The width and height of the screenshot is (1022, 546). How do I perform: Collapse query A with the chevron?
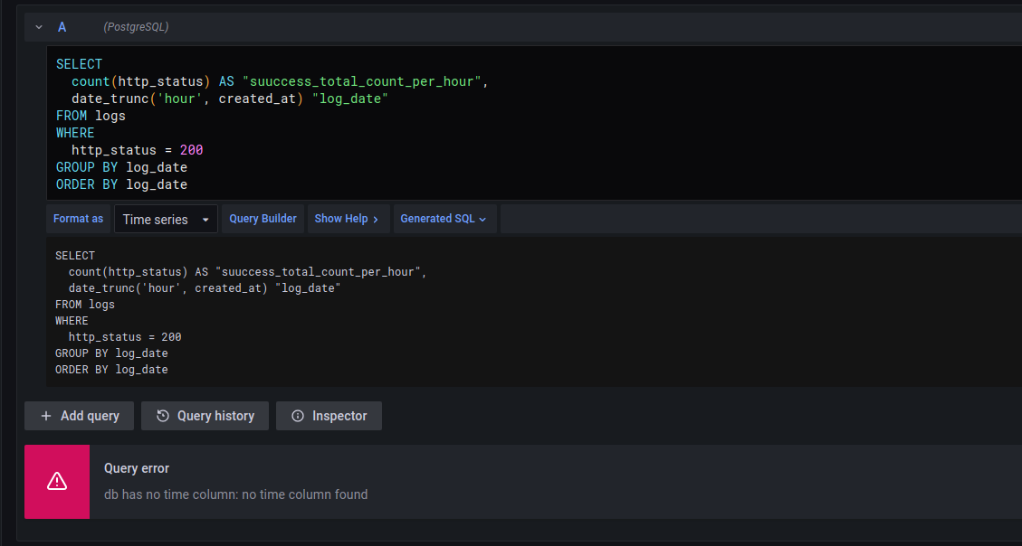pos(38,27)
